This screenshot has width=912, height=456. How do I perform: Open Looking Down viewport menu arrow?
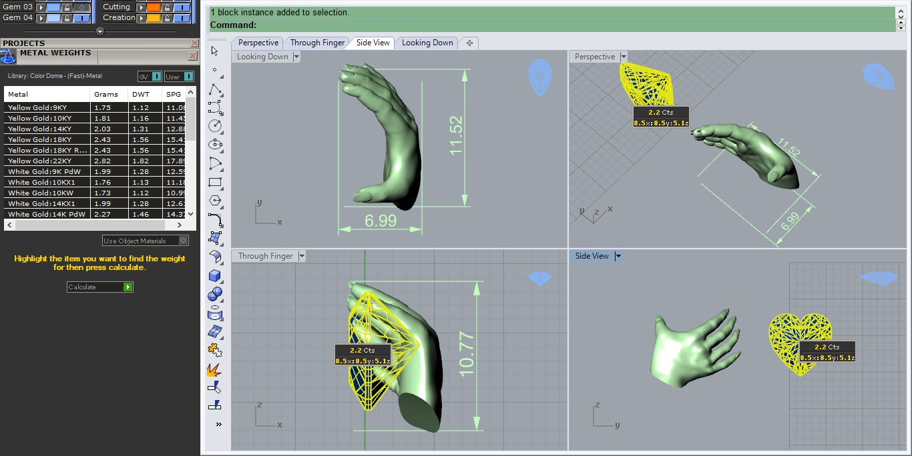pos(296,57)
